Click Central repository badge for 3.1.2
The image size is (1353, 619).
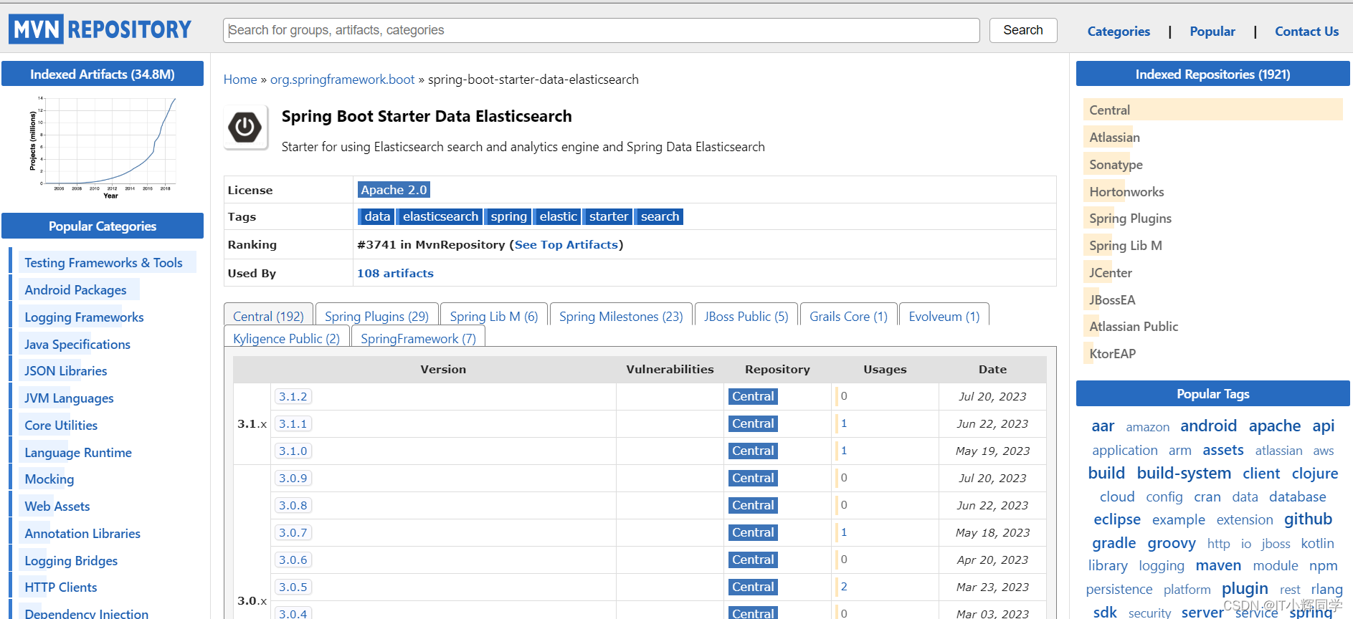(x=753, y=397)
